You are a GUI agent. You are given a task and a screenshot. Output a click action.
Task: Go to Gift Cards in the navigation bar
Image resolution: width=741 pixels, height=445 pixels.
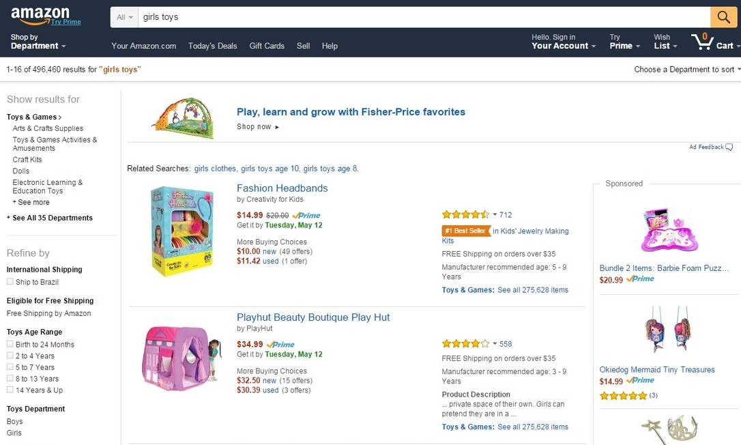tap(267, 46)
